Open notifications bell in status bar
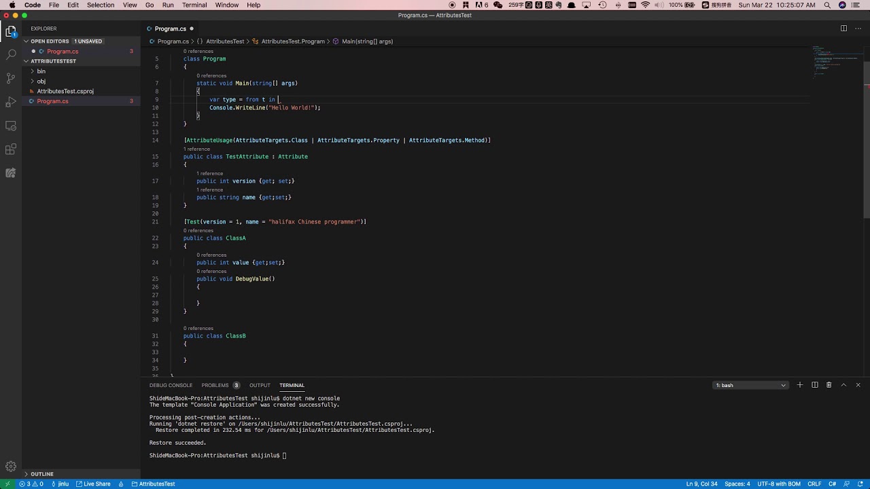This screenshot has height=489, width=870. (x=859, y=484)
